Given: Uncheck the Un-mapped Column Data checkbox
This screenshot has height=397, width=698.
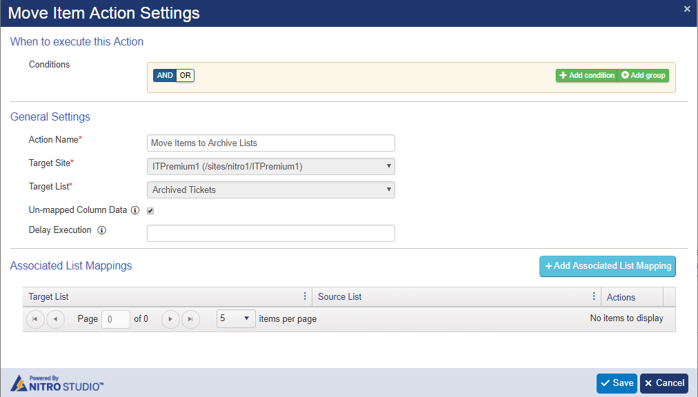Looking at the screenshot, I should click(x=150, y=211).
